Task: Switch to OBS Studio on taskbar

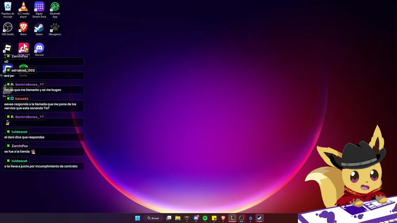Action: tap(241, 218)
